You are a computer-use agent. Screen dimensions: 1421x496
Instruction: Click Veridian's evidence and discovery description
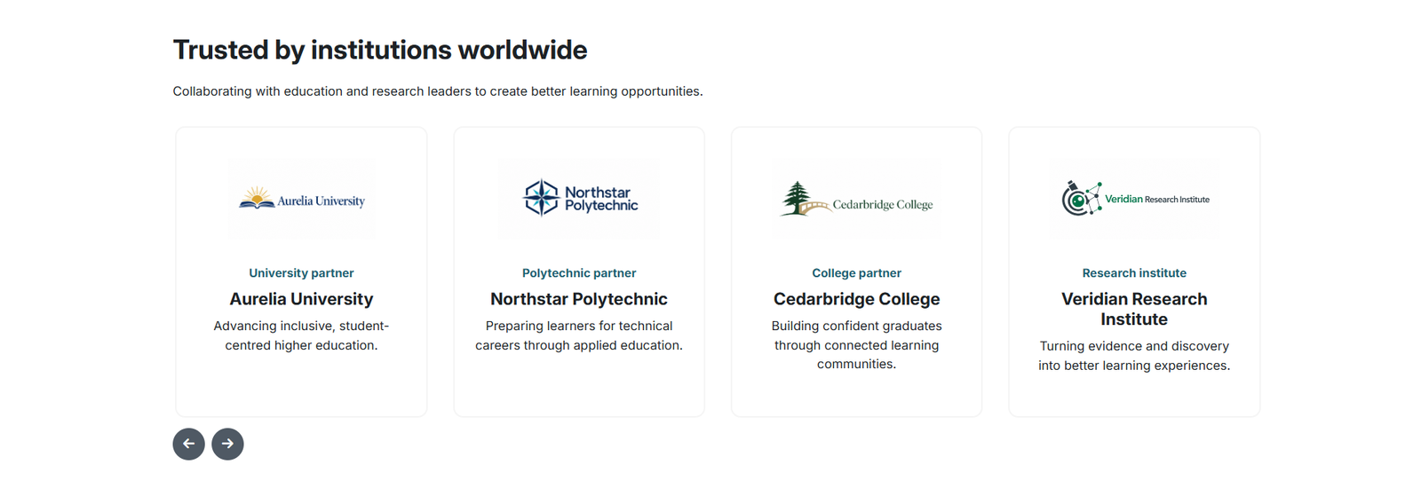pyautogui.click(x=1134, y=356)
